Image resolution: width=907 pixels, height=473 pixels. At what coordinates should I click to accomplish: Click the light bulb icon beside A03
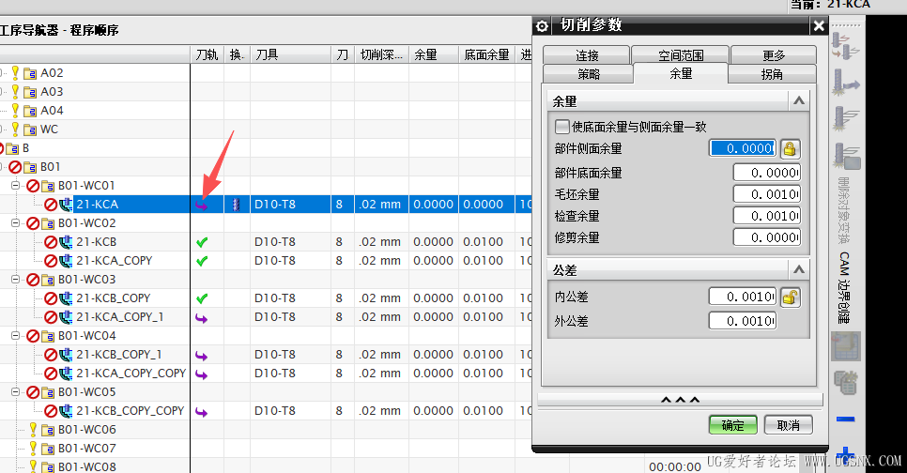pos(16,91)
